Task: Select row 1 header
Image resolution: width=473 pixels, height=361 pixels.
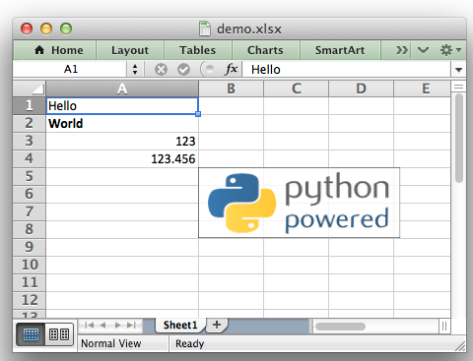Action: pyautogui.click(x=30, y=105)
